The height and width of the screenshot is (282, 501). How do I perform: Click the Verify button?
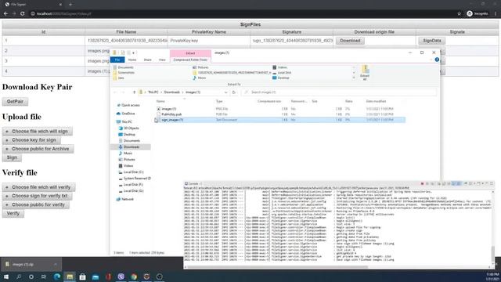[x=13, y=213]
